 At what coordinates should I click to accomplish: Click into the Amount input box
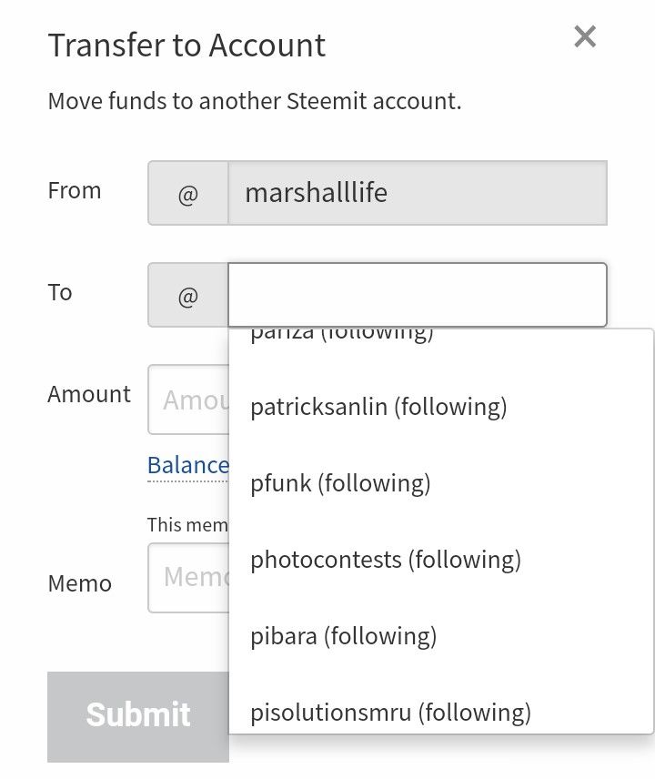188,400
